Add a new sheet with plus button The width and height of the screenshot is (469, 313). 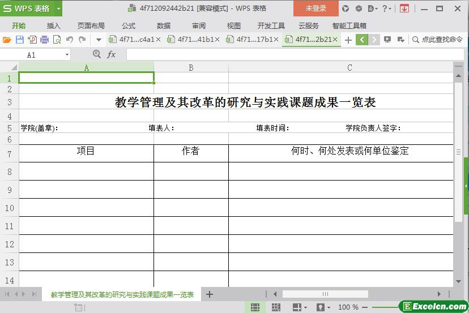pyautogui.click(x=209, y=294)
